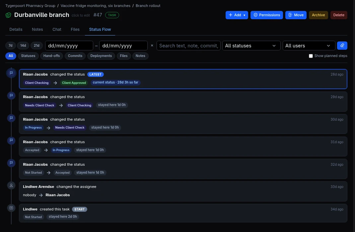This screenshot has width=355, height=232.
Task: Click the green task status icon beside Durbanville branch
Action: pyautogui.click(x=8, y=15)
